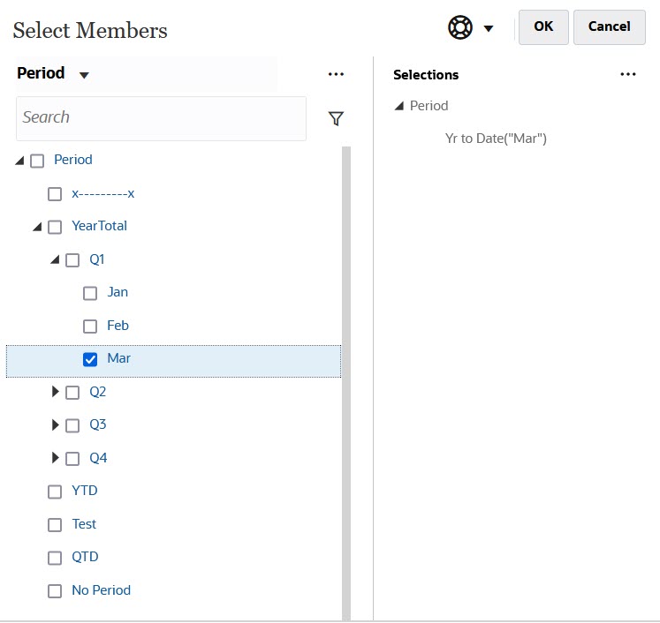Click the help lifebuoy icon
The width and height of the screenshot is (660, 623).
click(x=460, y=27)
